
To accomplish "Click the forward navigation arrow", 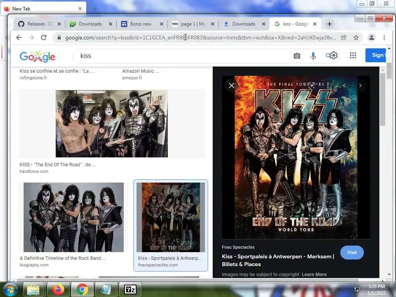I will 31,38.
